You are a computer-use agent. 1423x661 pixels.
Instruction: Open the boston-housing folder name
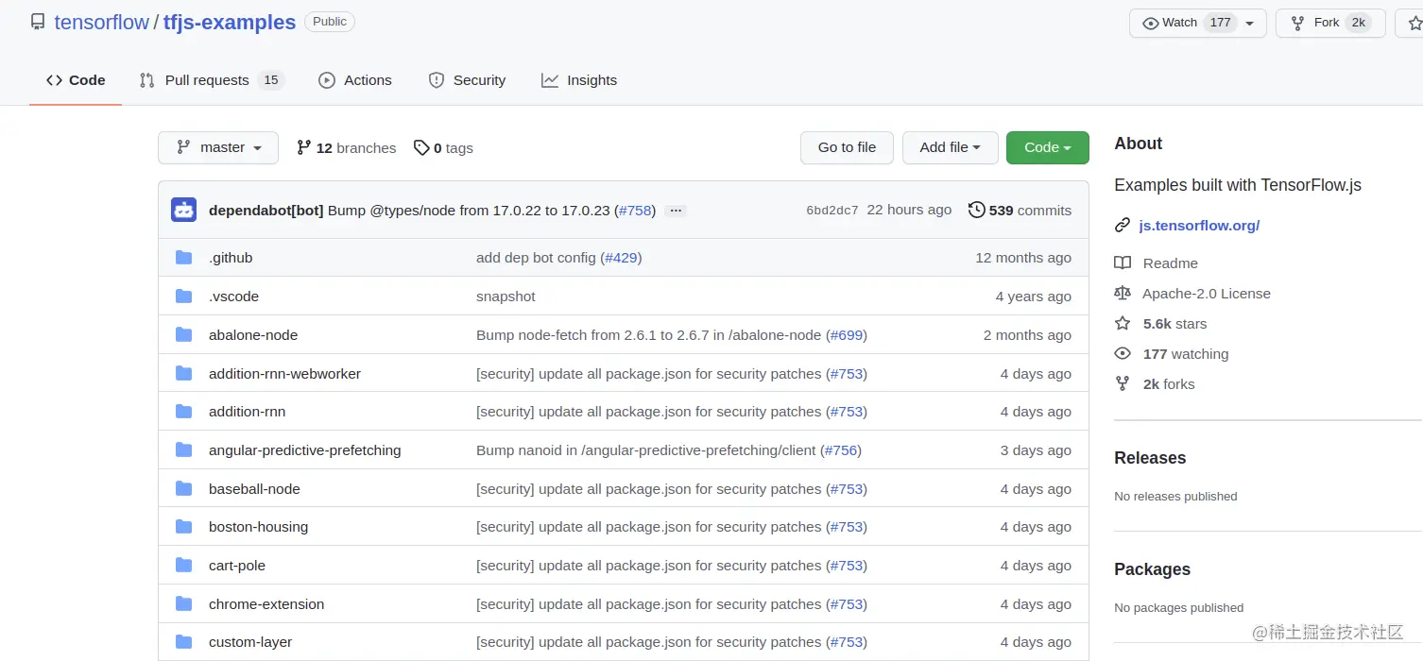pyautogui.click(x=259, y=527)
